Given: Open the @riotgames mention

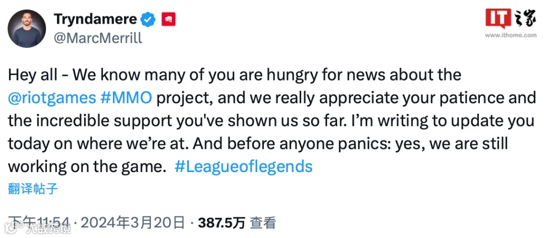Looking at the screenshot, I should tap(51, 98).
